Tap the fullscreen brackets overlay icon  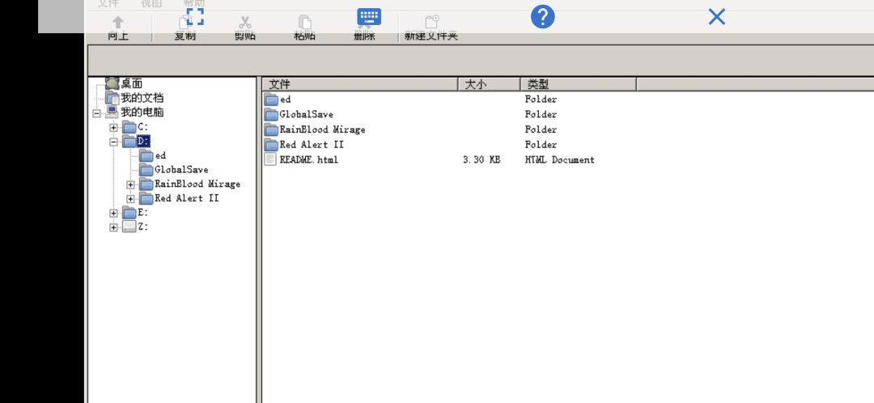pyautogui.click(x=195, y=16)
